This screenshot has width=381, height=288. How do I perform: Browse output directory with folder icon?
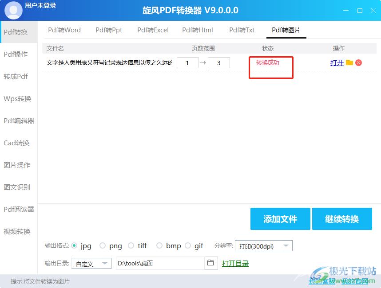[x=210, y=263]
